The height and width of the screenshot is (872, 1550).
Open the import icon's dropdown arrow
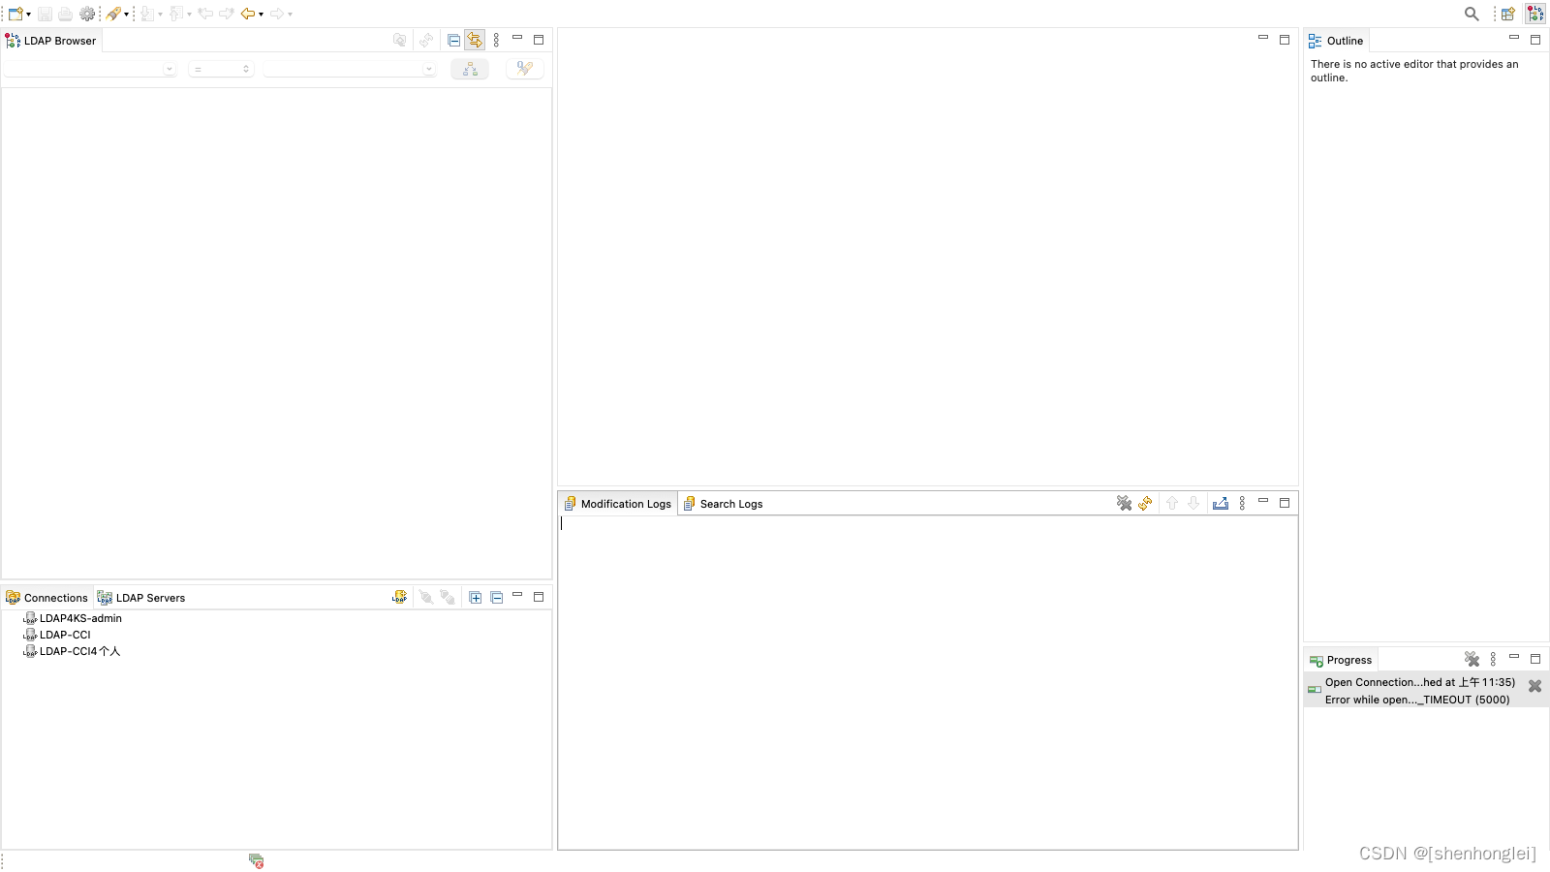[x=160, y=15]
